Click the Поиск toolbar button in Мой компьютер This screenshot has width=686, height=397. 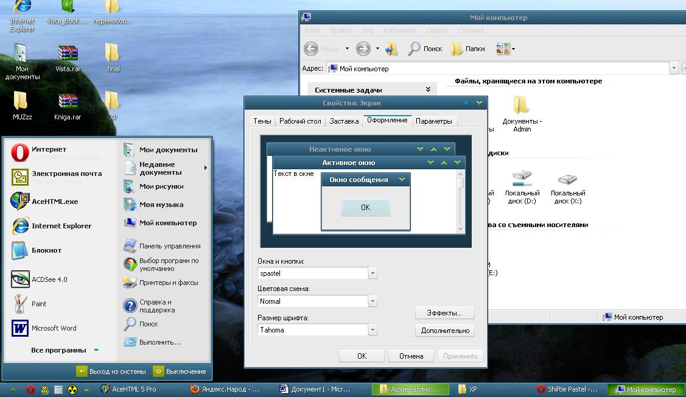tap(425, 49)
